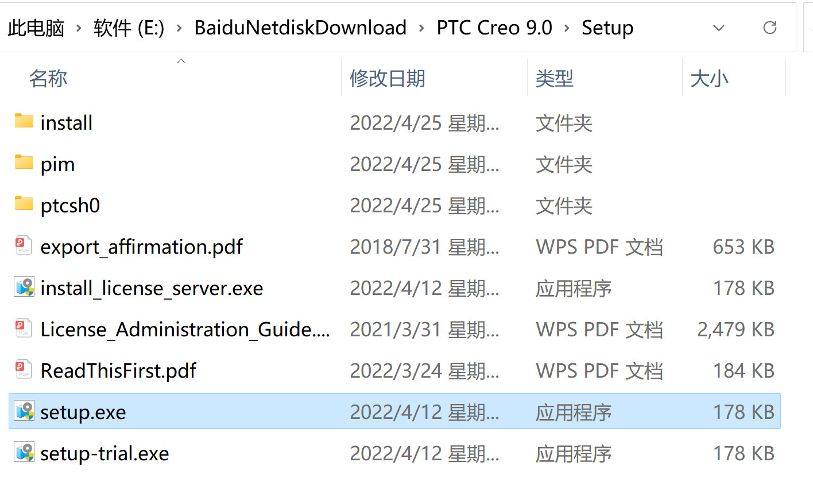
Task: Click the ReadThisFirst.pdf file icon
Action: [x=24, y=370]
